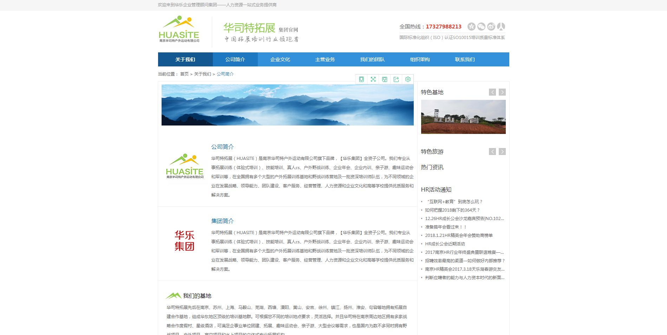Image resolution: width=667 pixels, height=335 pixels.
Task: Open the 关于我们 nav item
Action: (x=185, y=59)
